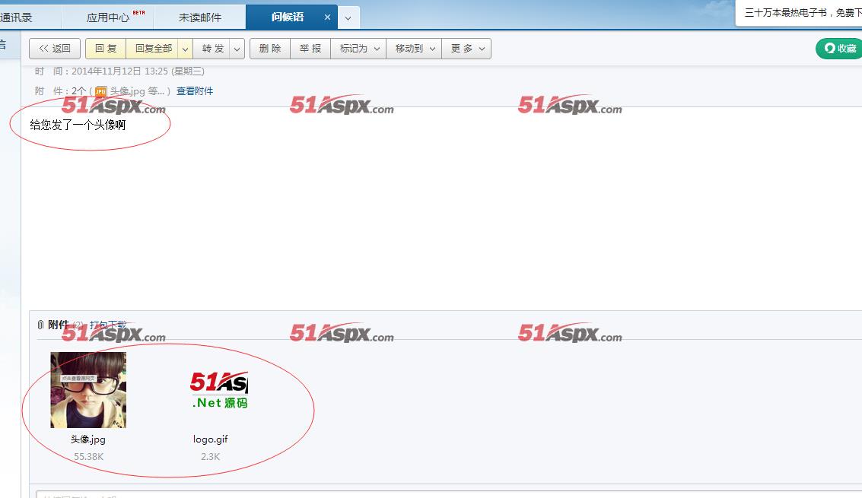Image resolution: width=862 pixels, height=498 pixels.
Task: Click the logo.gif file name
Action: (210, 439)
